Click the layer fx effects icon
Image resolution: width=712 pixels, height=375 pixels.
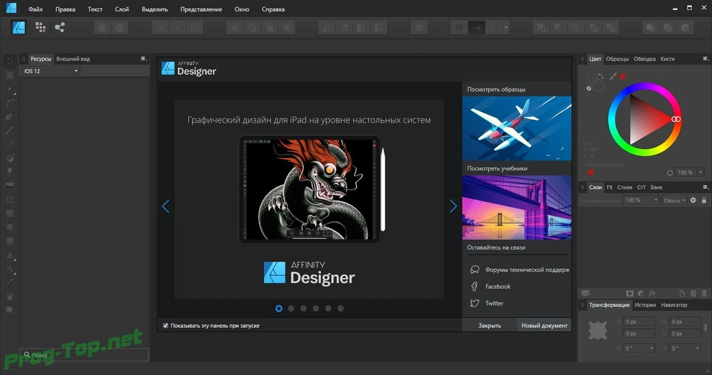click(651, 293)
